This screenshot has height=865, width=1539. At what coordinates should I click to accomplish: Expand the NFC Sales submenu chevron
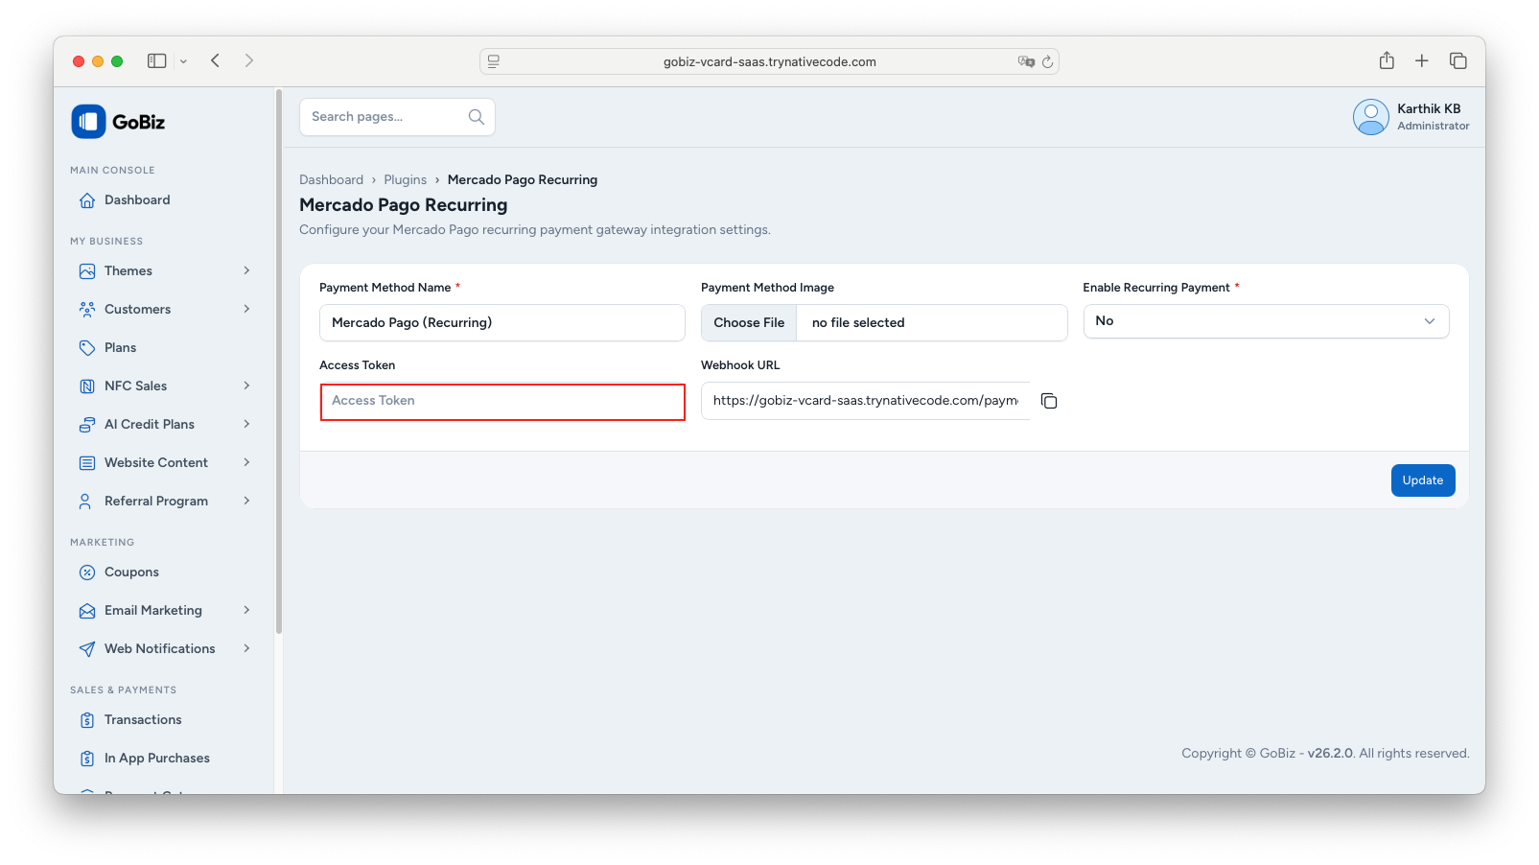point(246,386)
